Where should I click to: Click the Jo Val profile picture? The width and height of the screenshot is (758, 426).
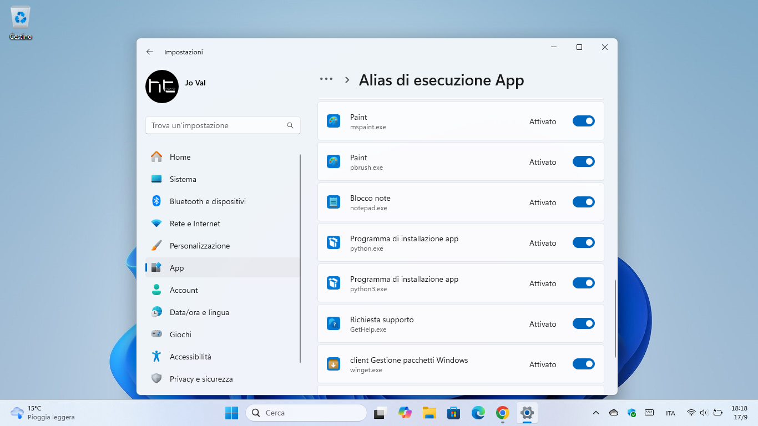point(162,87)
